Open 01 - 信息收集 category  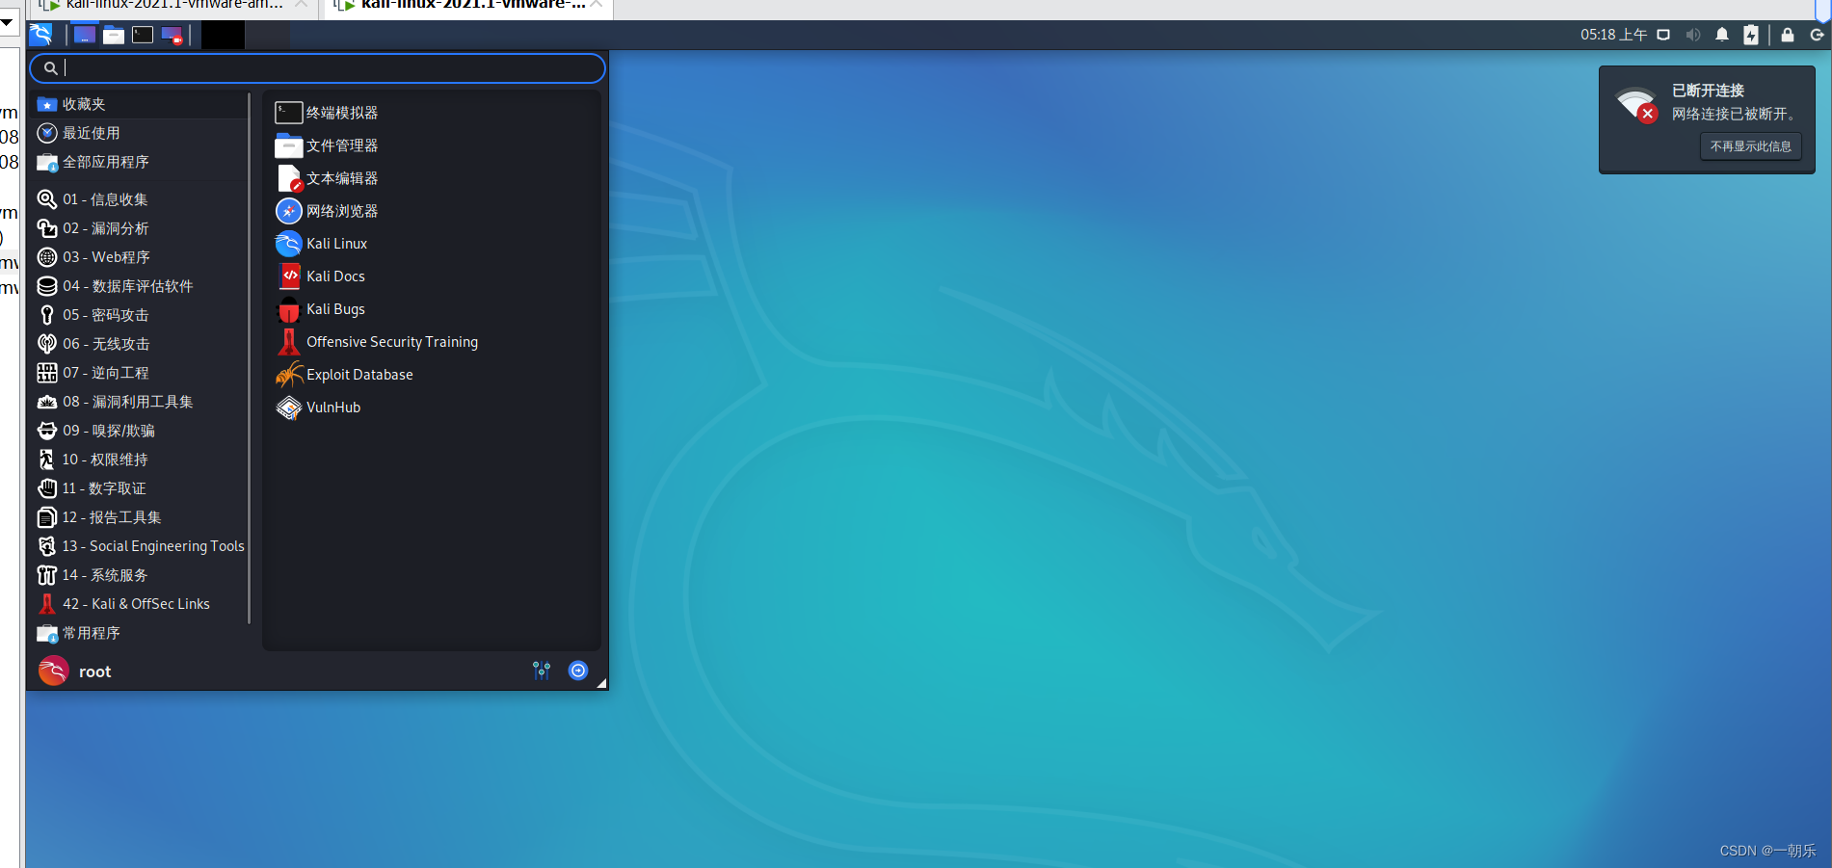(x=141, y=199)
